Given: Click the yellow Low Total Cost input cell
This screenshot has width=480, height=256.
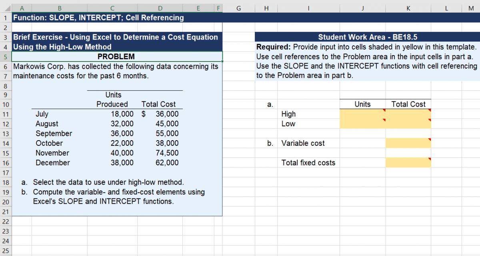Looking at the screenshot, I should (x=408, y=124).
